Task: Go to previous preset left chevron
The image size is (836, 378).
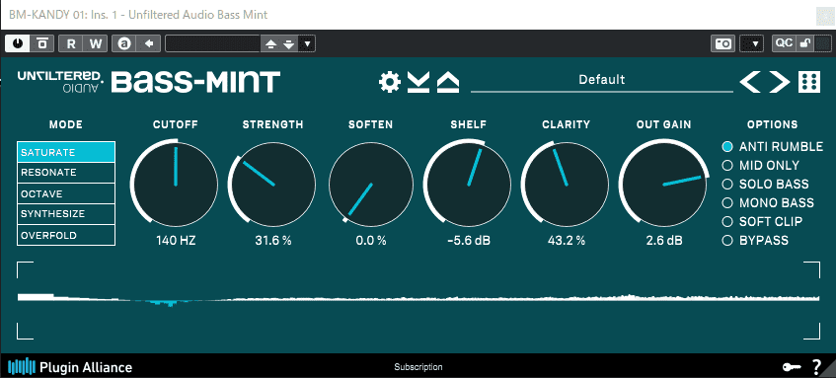Action: point(750,81)
